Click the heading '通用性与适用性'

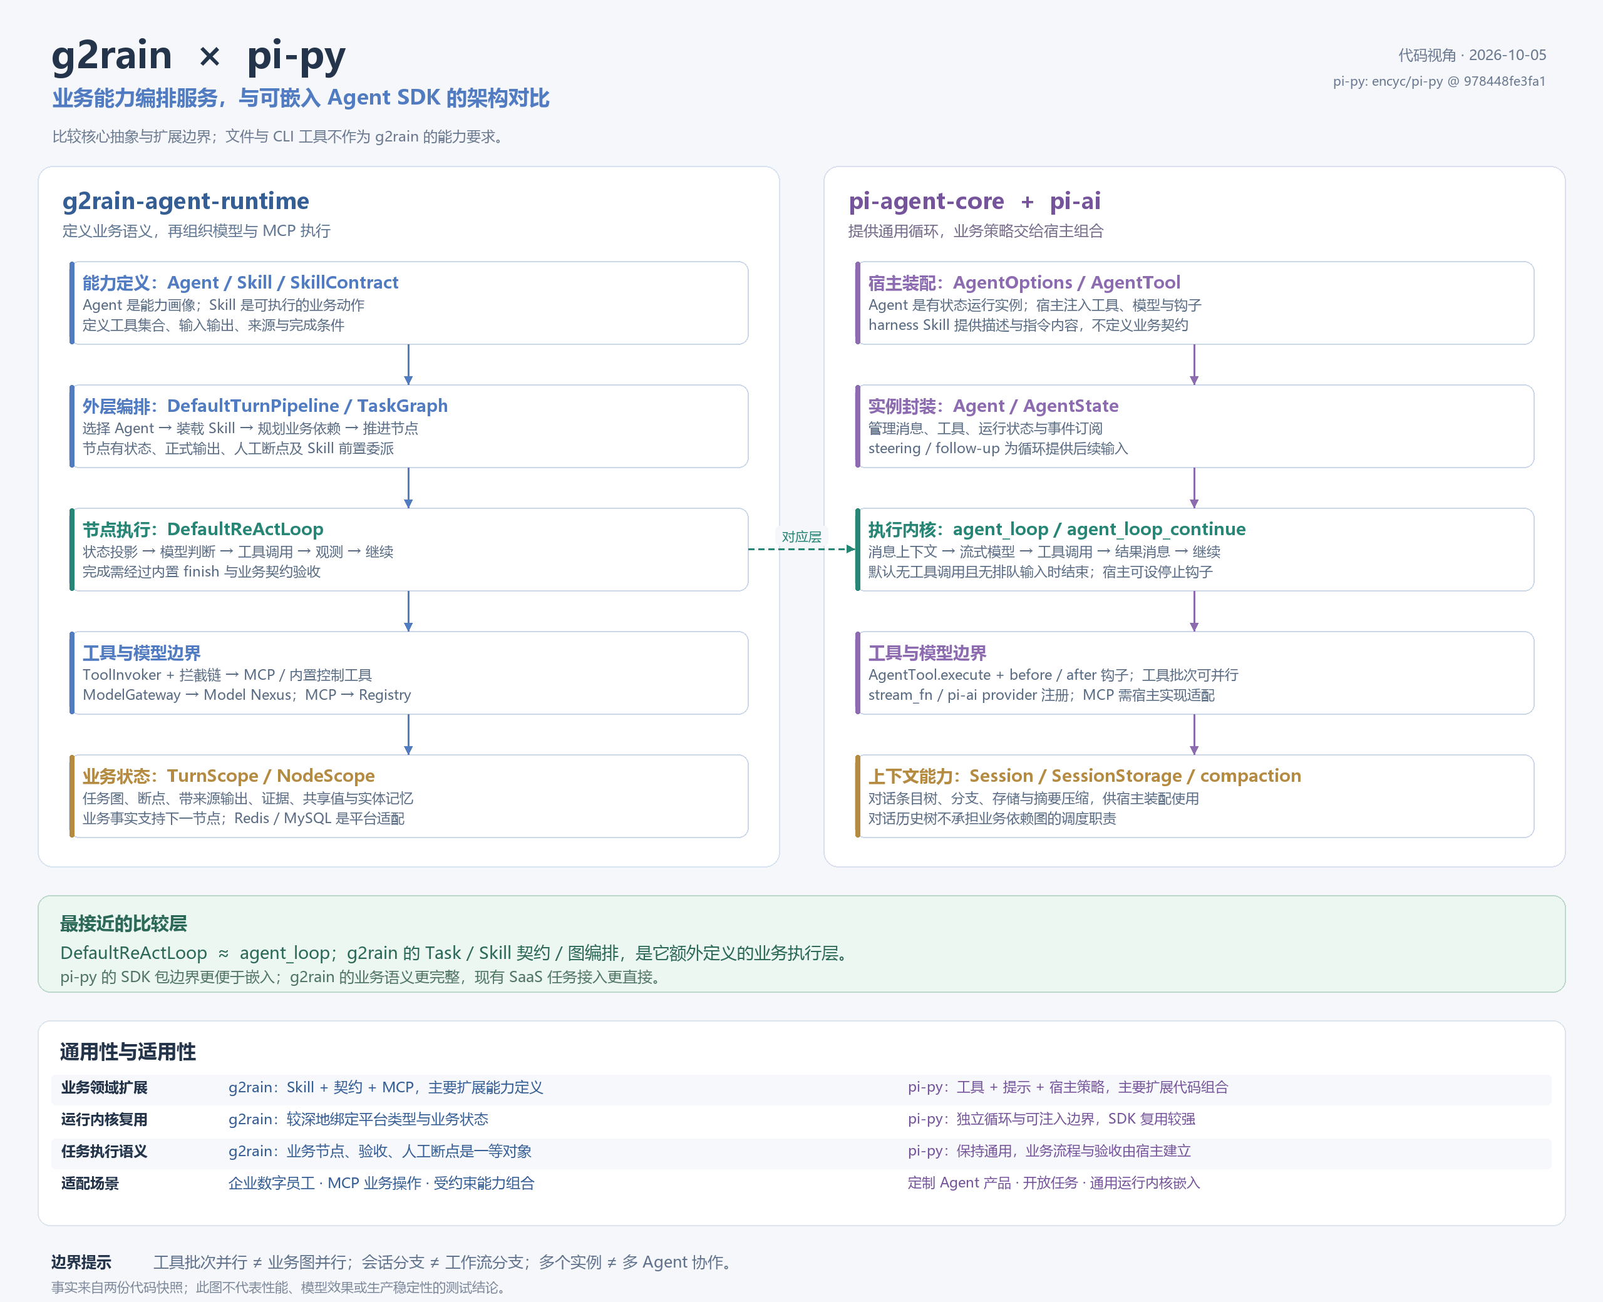128,1052
